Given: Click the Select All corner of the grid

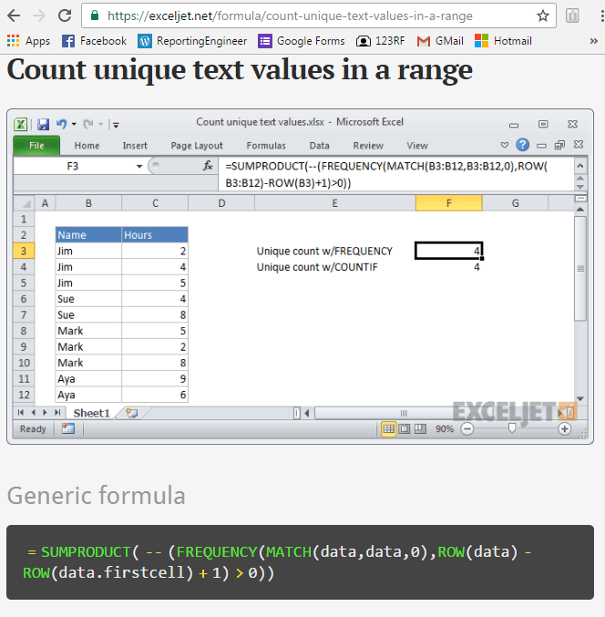Looking at the screenshot, I should coord(25,203).
